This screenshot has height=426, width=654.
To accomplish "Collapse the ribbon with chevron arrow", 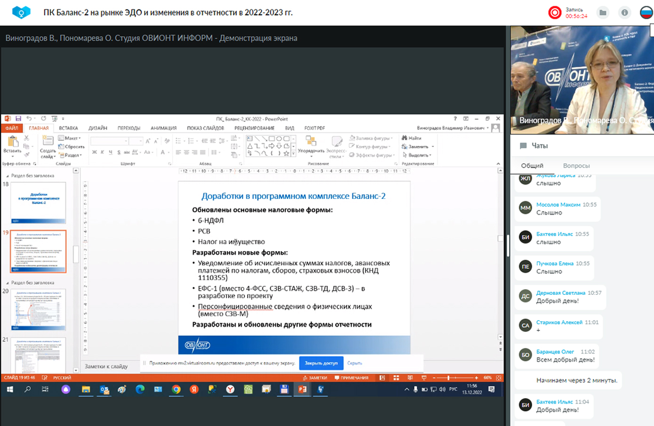I will coord(498,164).
